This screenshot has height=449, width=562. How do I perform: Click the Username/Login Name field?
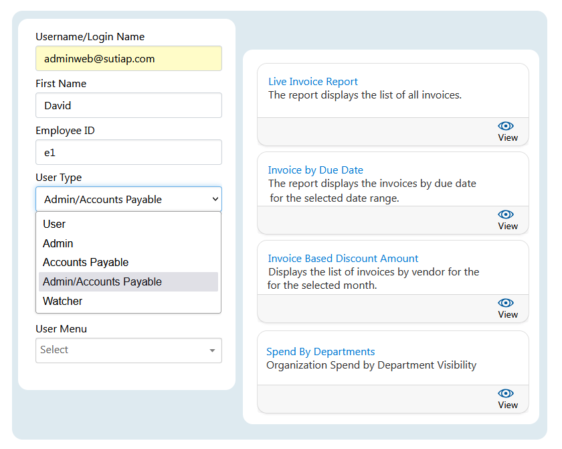[128, 58]
